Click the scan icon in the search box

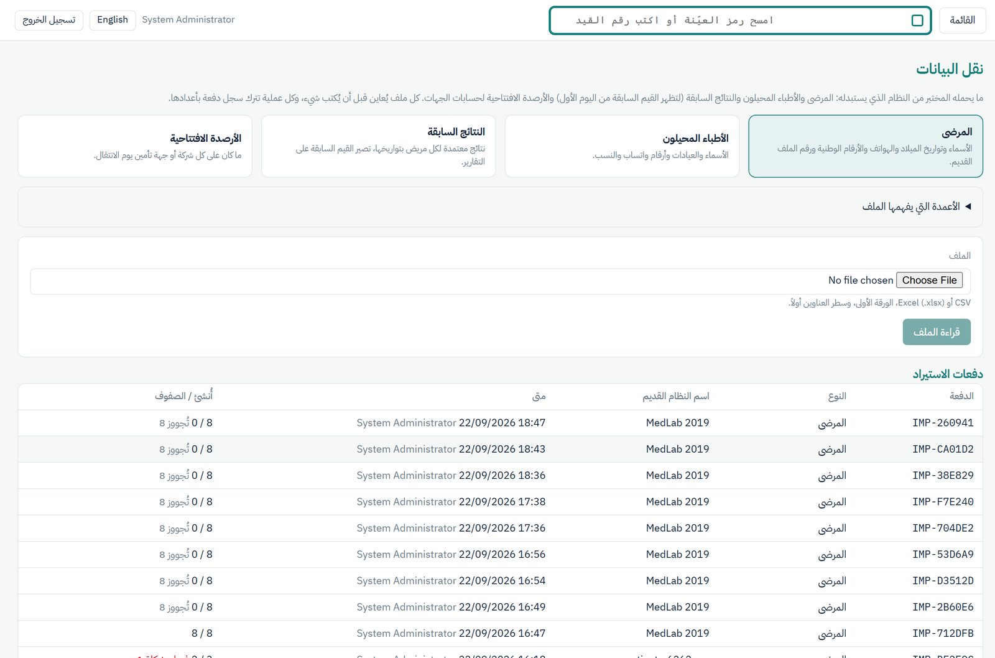[917, 21]
